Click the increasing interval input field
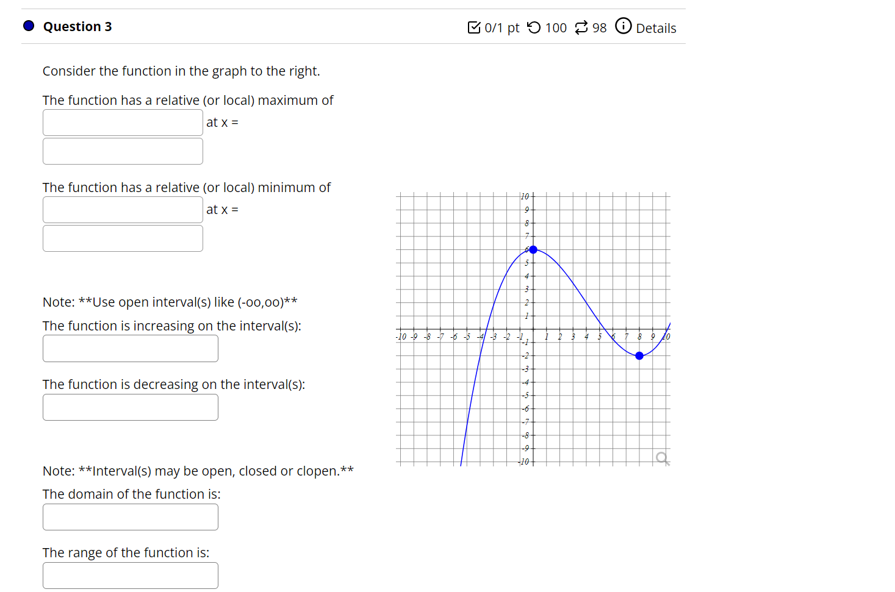The width and height of the screenshot is (895, 592). click(x=130, y=348)
